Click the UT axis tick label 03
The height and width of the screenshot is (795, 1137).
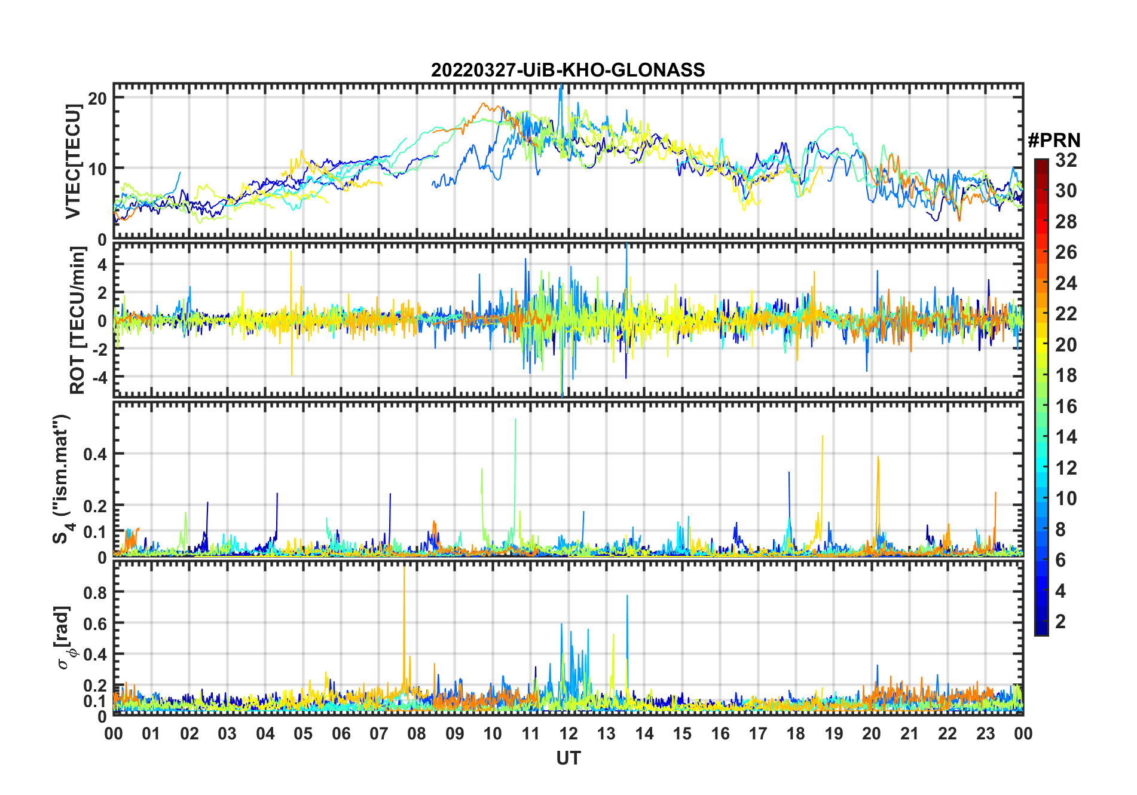click(x=227, y=733)
